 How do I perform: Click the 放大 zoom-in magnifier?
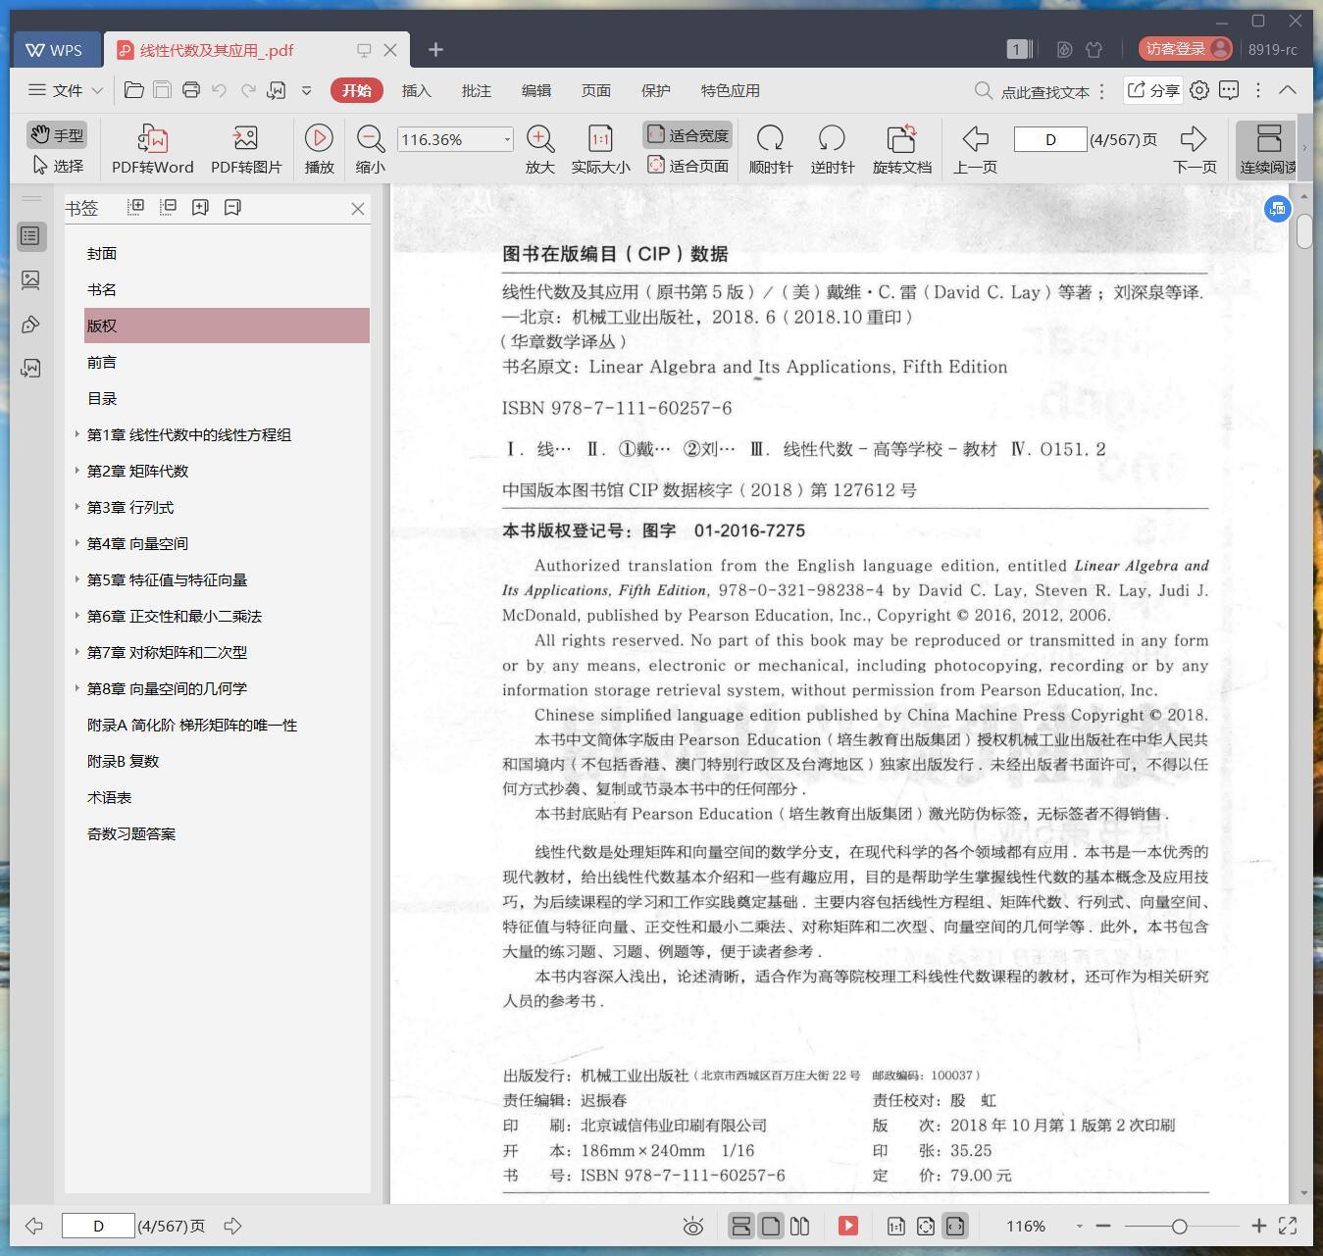pos(540,149)
